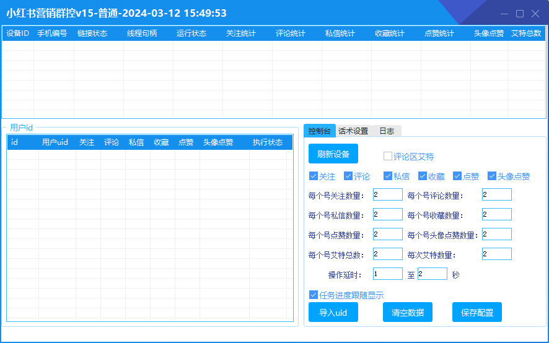
Task: Open the 日志 tab
Action: point(387,131)
